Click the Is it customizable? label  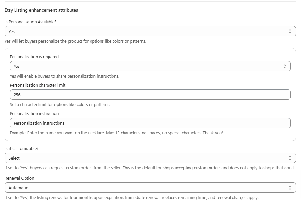click(x=22, y=149)
